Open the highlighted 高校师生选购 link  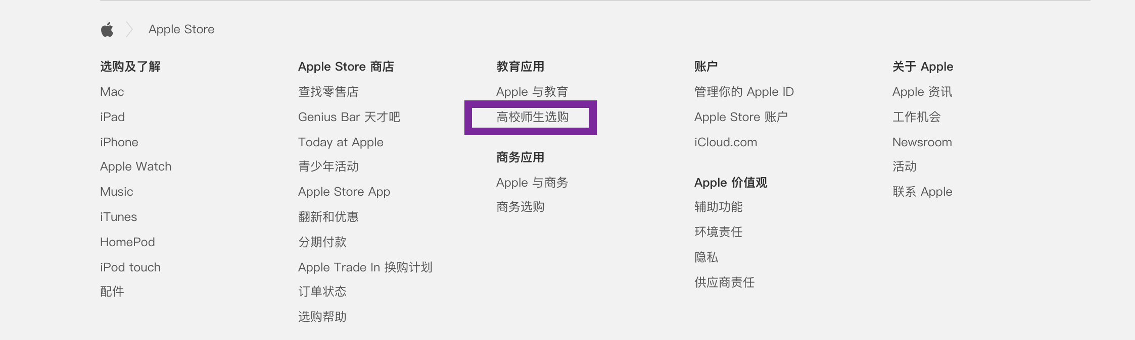(532, 117)
